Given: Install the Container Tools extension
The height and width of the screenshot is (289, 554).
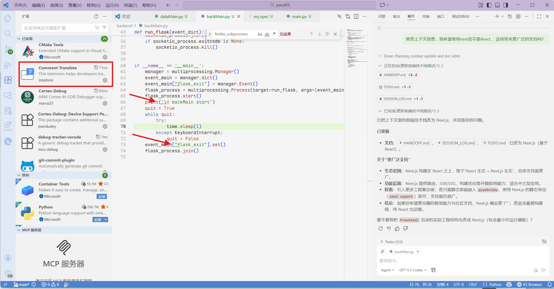Looking at the screenshot, I should coord(102,196).
